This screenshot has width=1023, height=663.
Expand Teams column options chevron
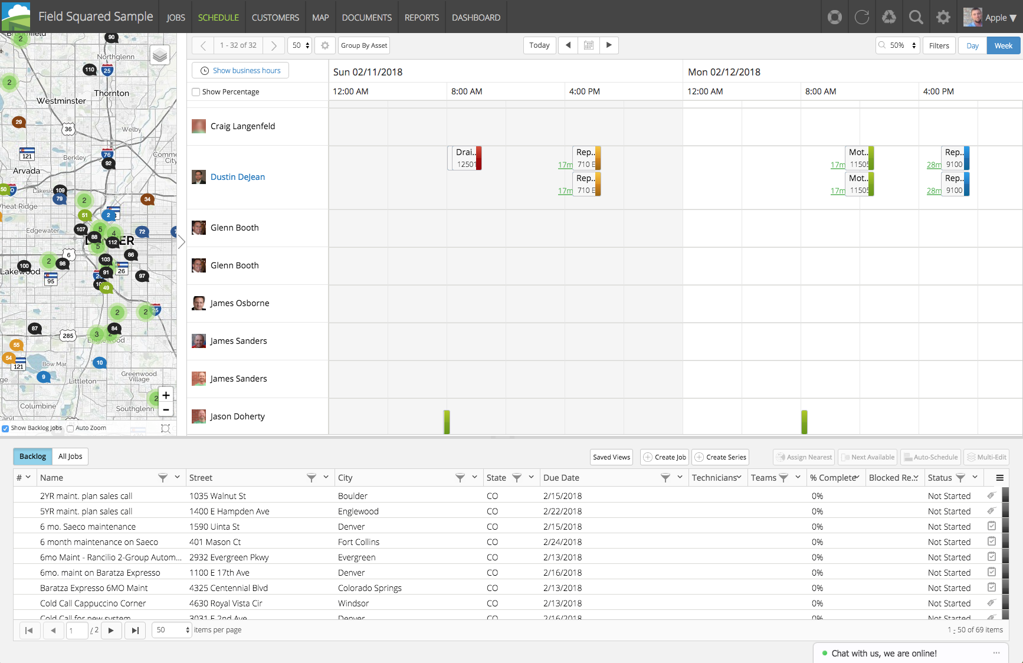798,477
